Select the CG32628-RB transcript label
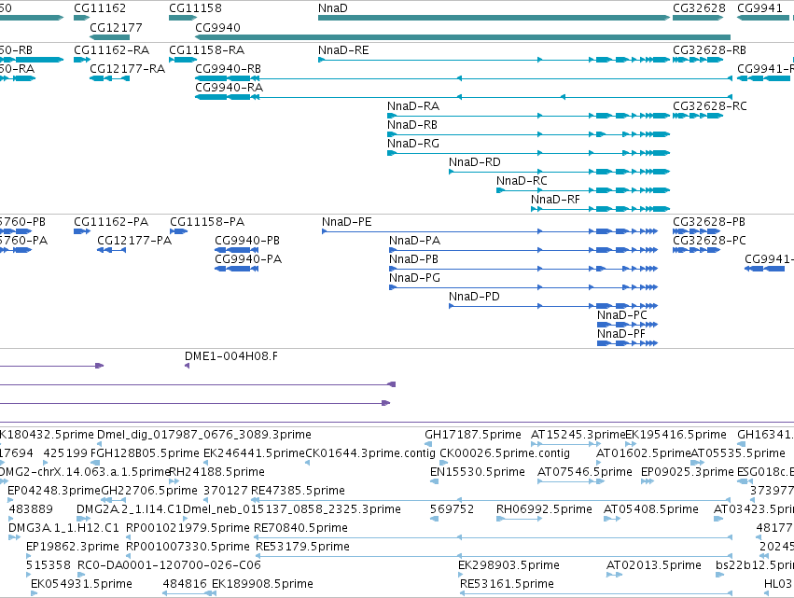The image size is (794, 598). pos(709,50)
